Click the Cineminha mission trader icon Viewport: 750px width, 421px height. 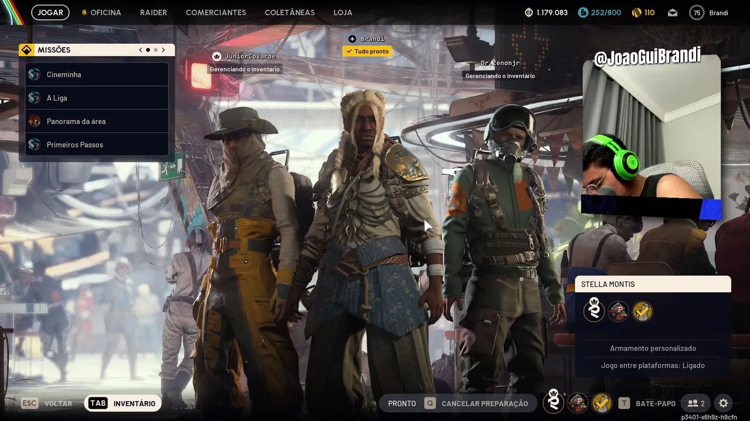[35, 74]
